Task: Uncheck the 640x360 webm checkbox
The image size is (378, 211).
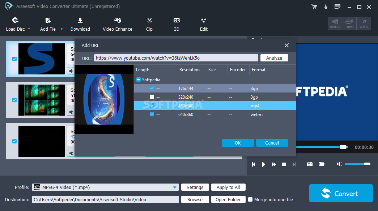Action: [x=152, y=114]
